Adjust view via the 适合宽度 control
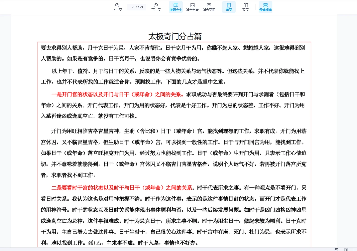Screen dimensions: 357x251 pos(192,7)
